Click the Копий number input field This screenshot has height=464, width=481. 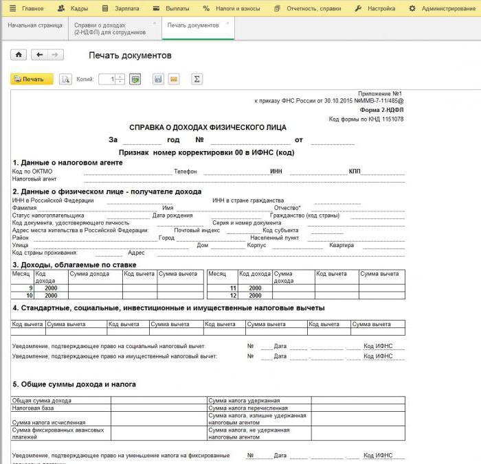[x=107, y=79]
